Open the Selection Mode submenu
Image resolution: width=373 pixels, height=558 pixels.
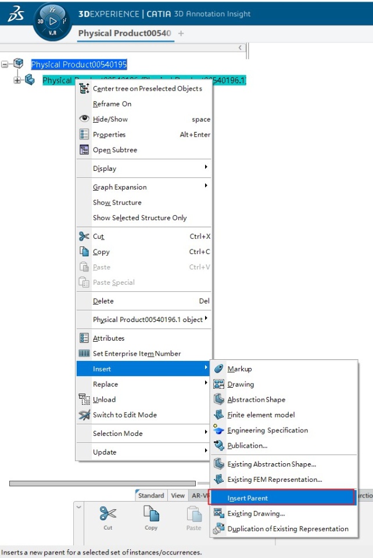(144, 433)
